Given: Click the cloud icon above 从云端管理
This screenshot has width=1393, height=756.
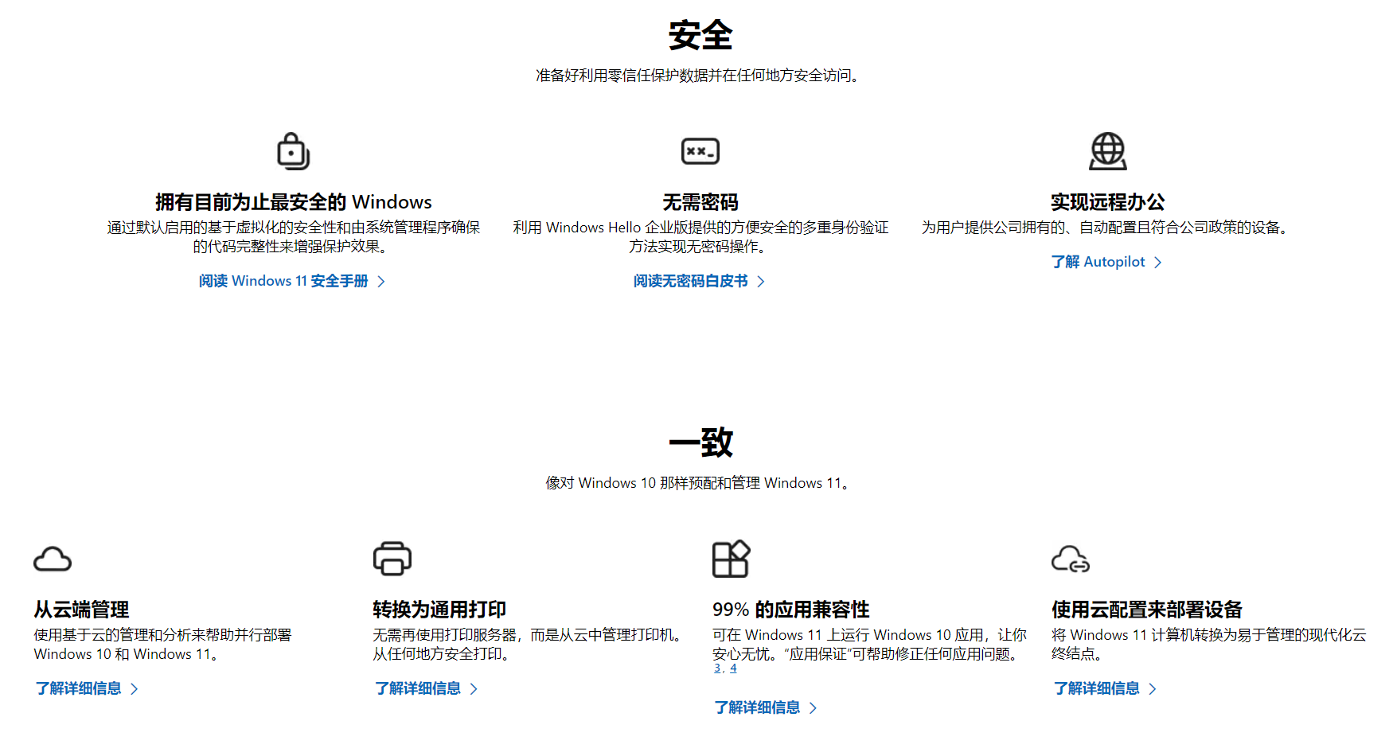Looking at the screenshot, I should click(53, 559).
